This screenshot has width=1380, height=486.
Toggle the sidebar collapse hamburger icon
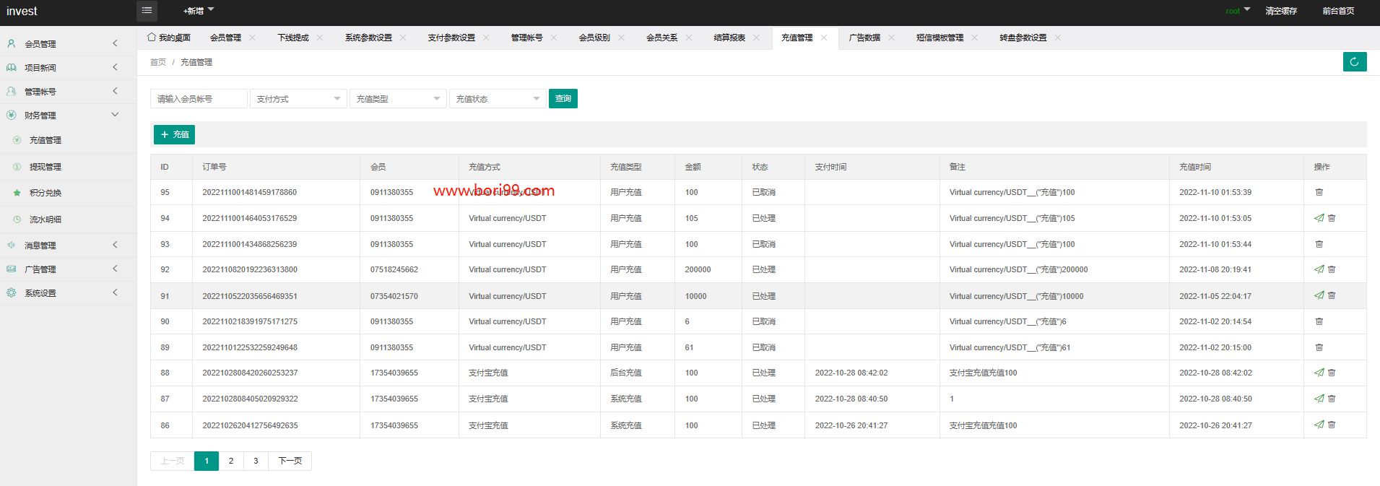click(147, 11)
